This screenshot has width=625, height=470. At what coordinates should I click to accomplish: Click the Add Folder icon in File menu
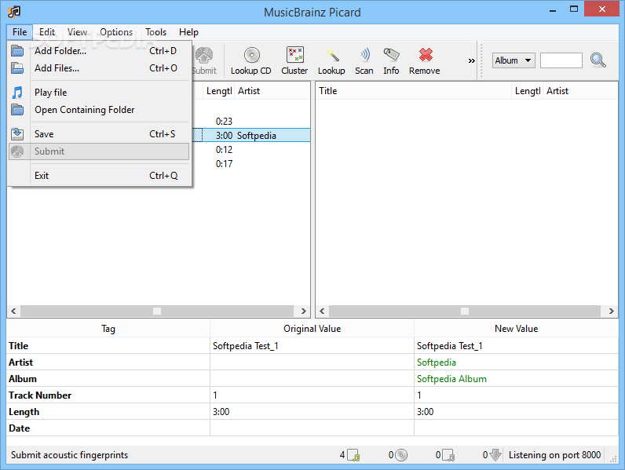pos(17,51)
